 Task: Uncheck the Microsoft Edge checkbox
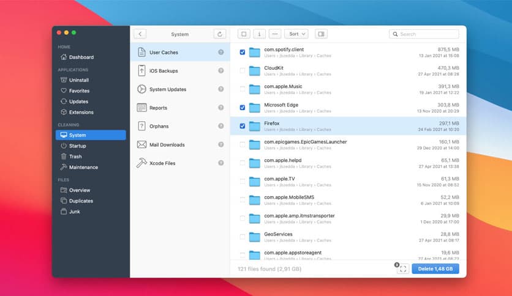243,108
